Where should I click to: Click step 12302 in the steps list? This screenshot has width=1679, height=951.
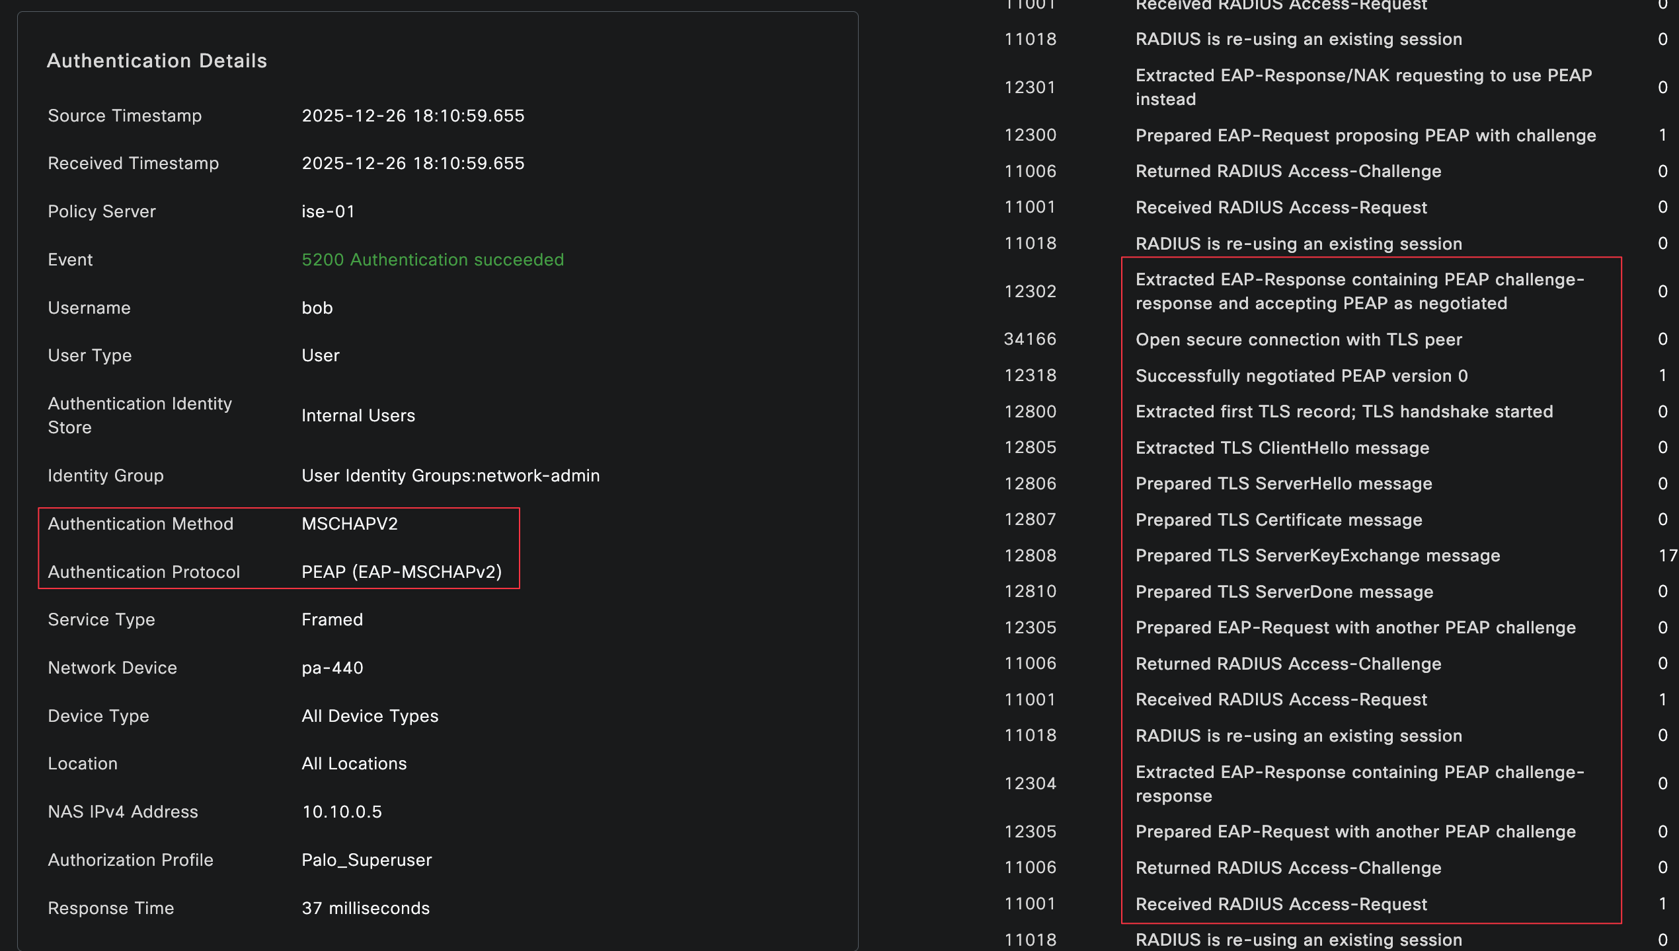(x=1029, y=291)
